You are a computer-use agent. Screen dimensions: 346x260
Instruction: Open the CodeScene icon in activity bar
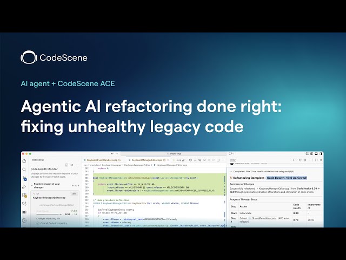click(x=24, y=212)
